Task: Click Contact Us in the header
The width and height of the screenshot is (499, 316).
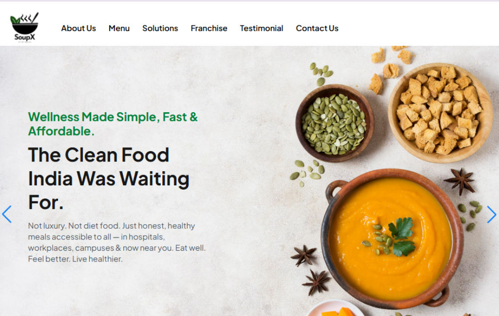Action: point(317,28)
